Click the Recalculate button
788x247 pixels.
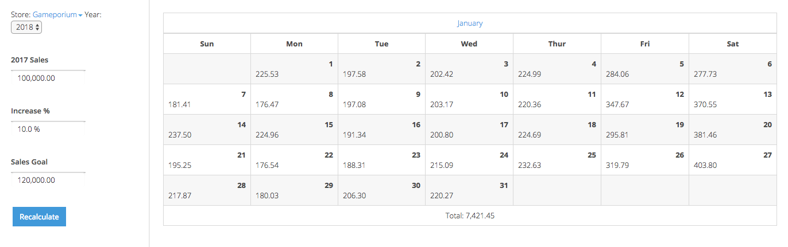[x=39, y=217]
